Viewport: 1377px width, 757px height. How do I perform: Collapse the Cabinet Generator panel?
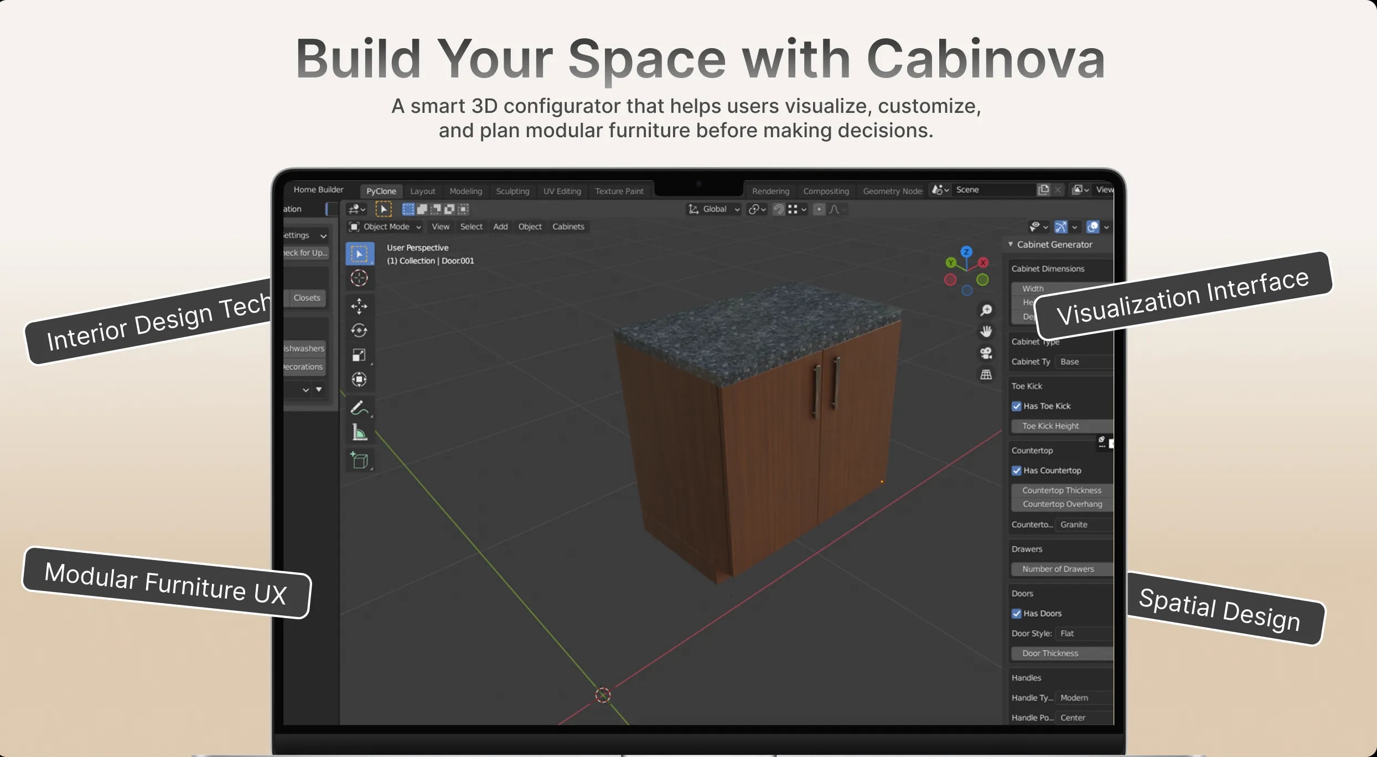pos(1011,244)
